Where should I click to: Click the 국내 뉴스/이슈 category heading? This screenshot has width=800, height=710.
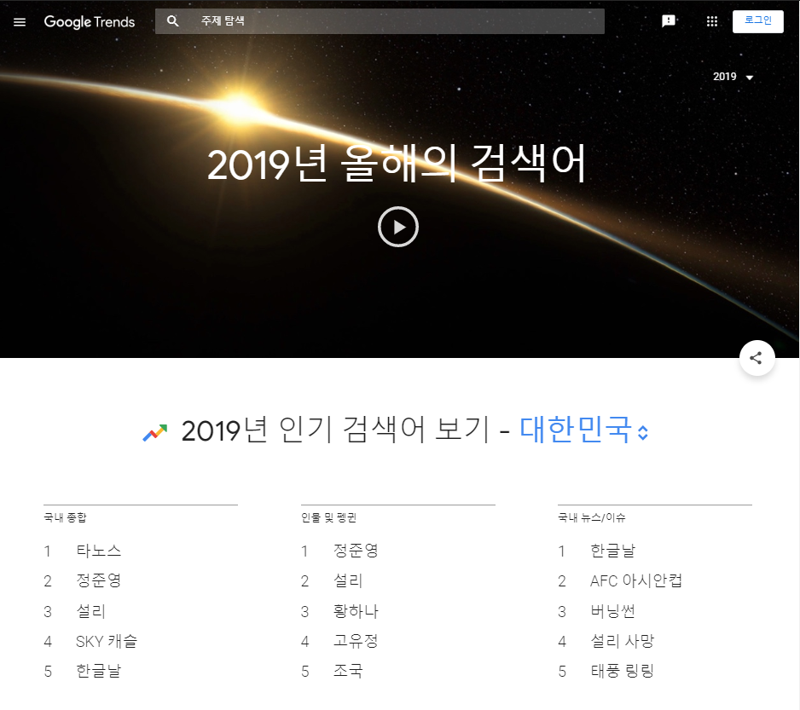[x=591, y=517]
